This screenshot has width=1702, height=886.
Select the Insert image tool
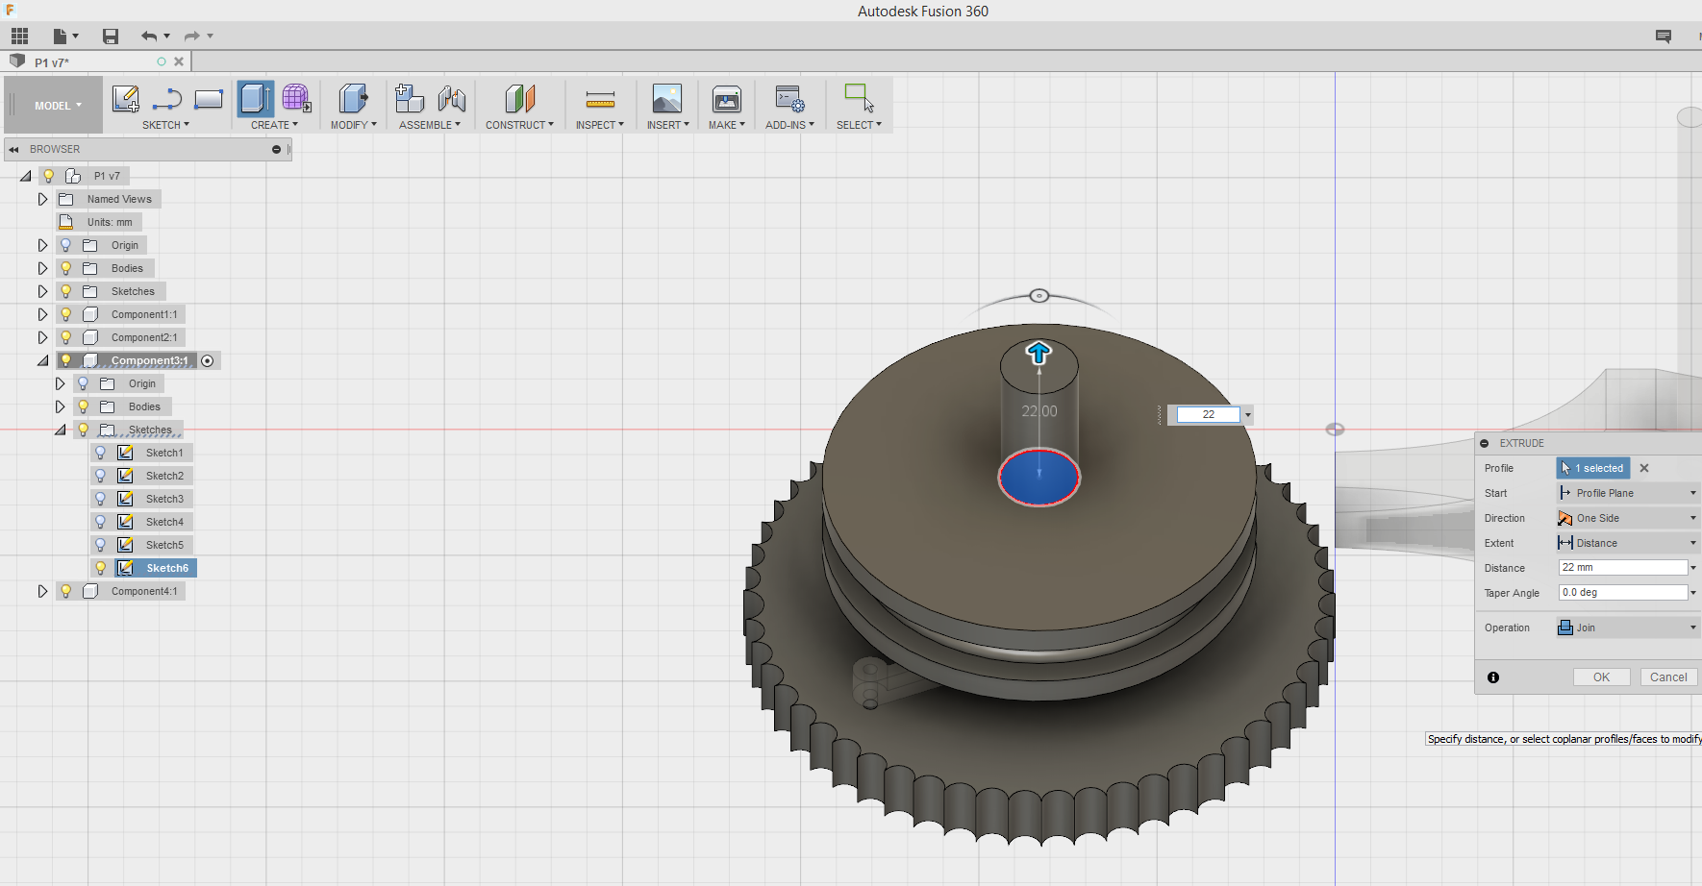pyautogui.click(x=667, y=98)
